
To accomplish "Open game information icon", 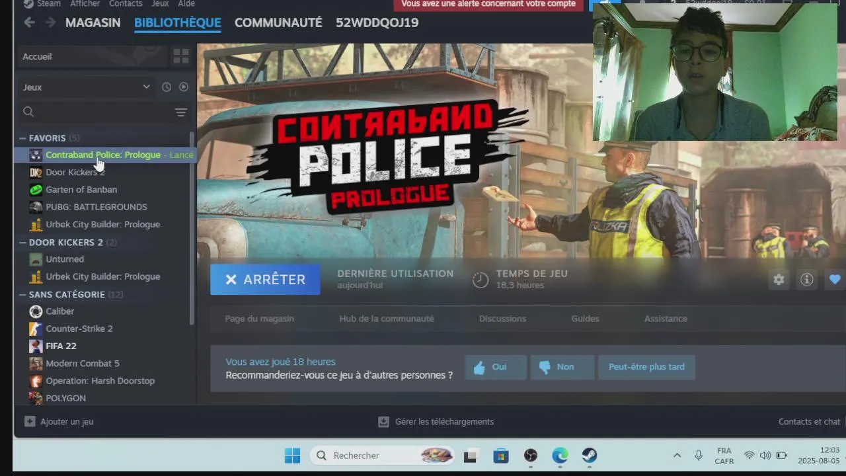I will (807, 280).
